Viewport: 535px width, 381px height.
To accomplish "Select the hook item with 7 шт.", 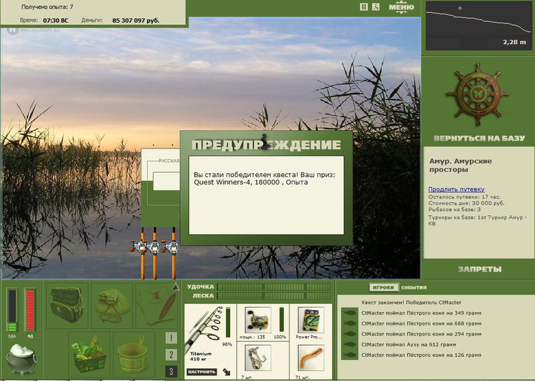I will click(258, 358).
